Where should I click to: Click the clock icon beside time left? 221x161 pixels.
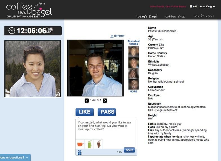click(12, 31)
